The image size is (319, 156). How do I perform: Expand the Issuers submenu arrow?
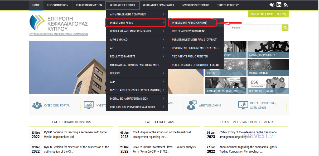pyautogui.click(x=163, y=73)
